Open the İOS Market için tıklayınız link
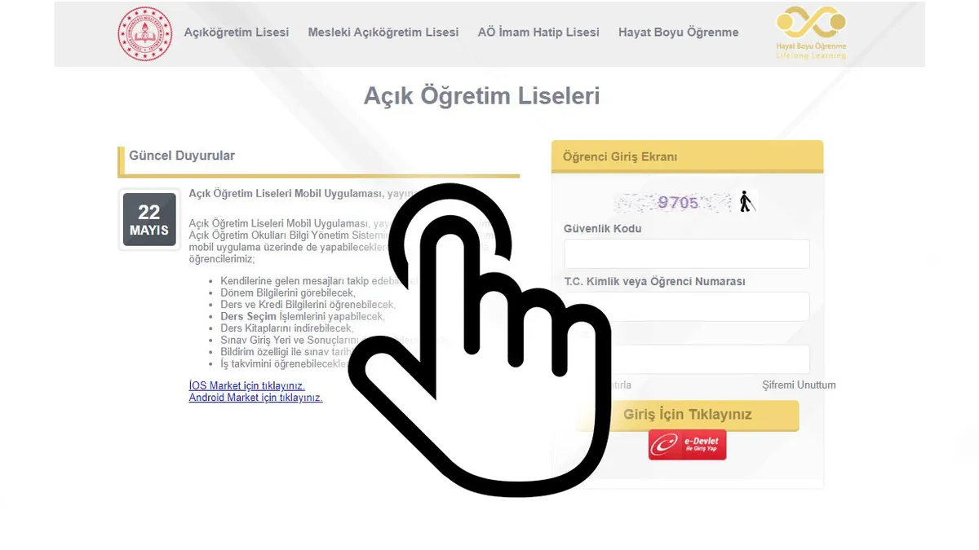The height and width of the screenshot is (550, 979). [247, 385]
